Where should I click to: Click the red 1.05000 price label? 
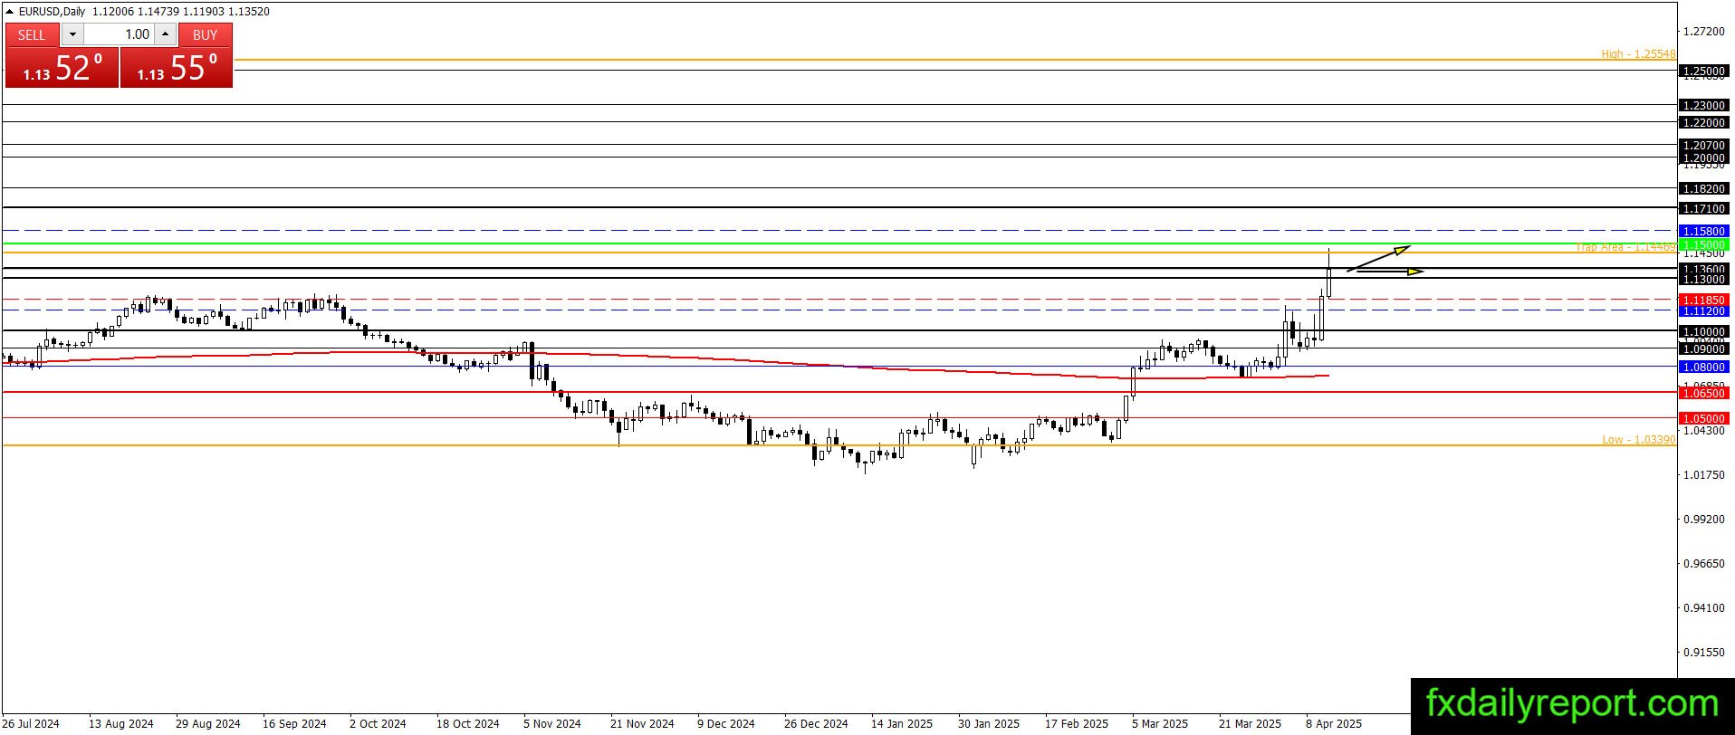1703,418
